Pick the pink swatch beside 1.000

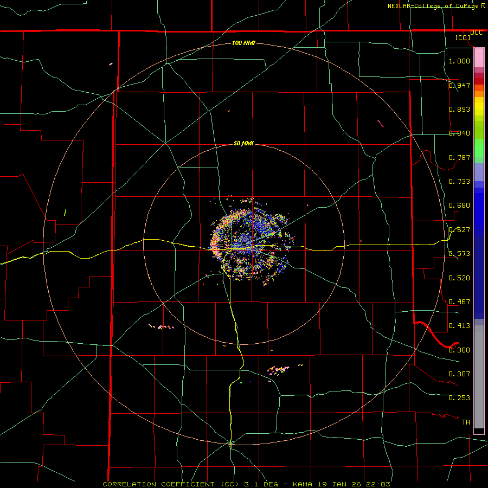point(479,58)
